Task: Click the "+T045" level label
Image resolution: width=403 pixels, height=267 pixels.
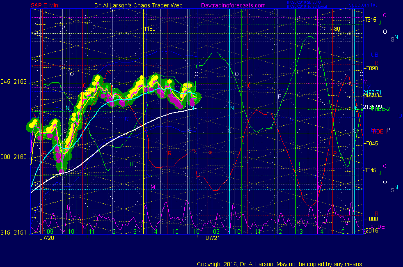Action: click(371, 143)
